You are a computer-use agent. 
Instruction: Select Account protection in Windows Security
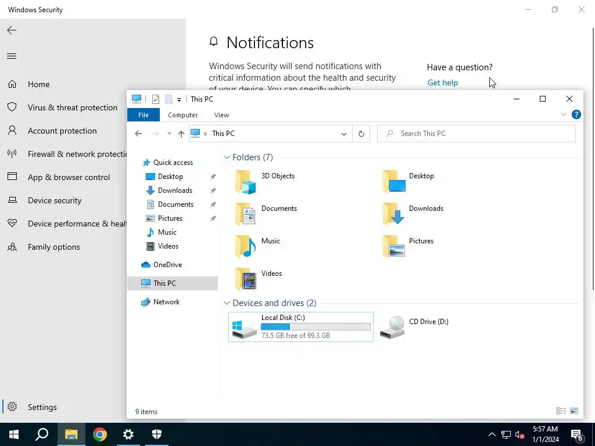tap(52, 131)
